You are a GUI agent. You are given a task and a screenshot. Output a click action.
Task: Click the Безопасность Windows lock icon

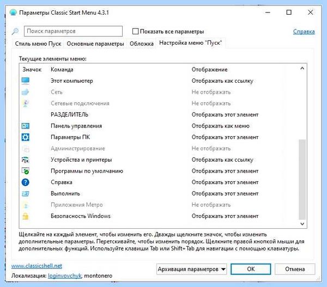tap(26, 216)
